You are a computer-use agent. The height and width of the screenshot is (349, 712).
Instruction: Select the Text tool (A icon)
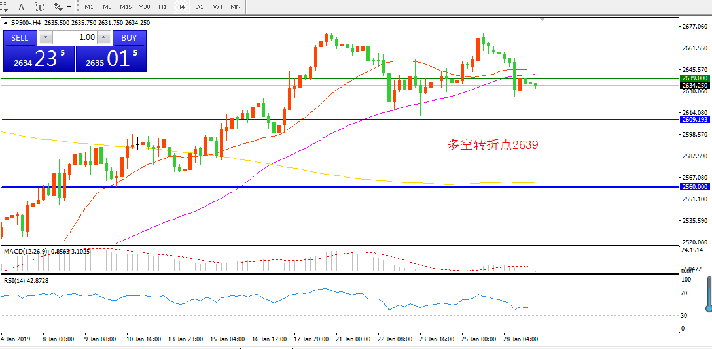pos(22,7)
